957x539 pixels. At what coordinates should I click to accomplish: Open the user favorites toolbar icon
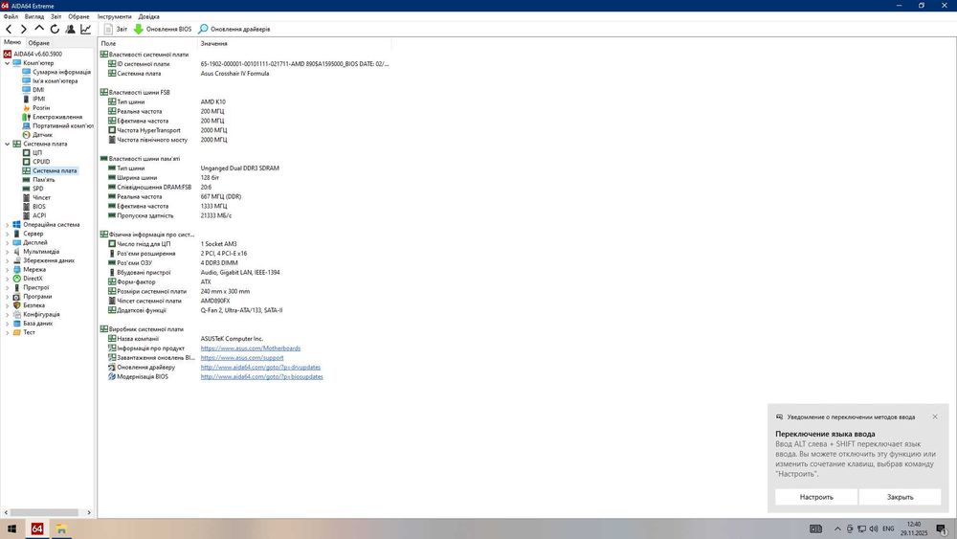click(x=70, y=29)
